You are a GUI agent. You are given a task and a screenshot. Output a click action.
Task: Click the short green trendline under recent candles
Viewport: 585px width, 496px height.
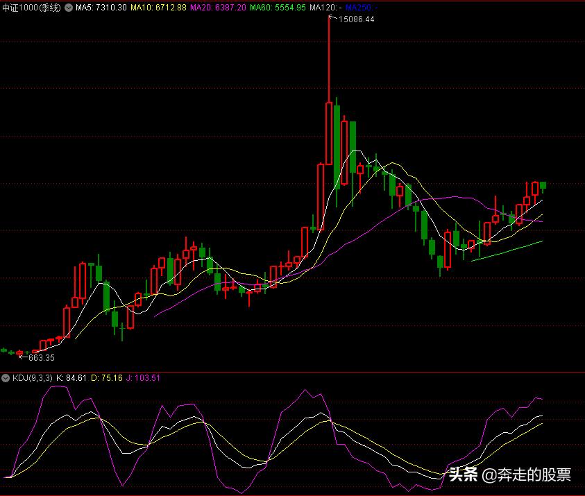point(507,251)
